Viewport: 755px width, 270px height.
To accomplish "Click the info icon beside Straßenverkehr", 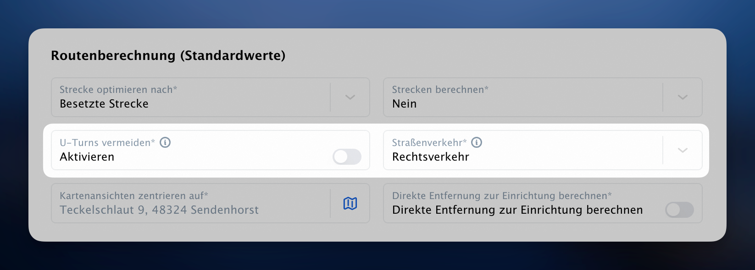I will [477, 142].
